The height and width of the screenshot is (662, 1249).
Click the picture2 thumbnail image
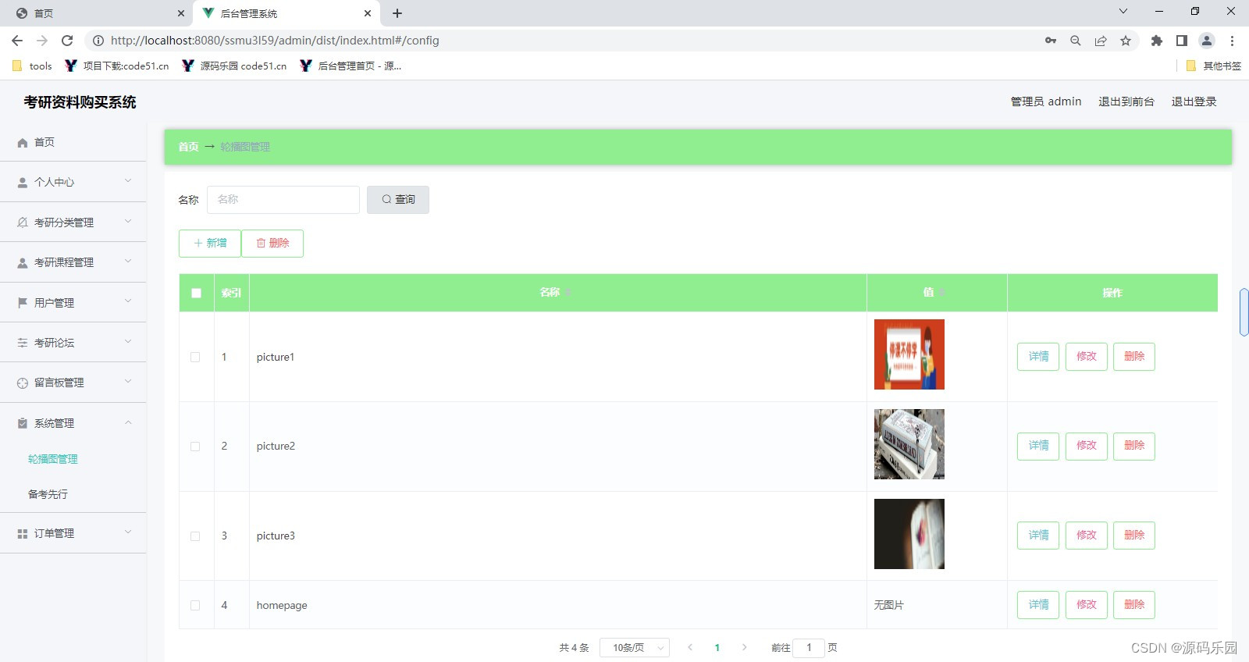pyautogui.click(x=909, y=444)
